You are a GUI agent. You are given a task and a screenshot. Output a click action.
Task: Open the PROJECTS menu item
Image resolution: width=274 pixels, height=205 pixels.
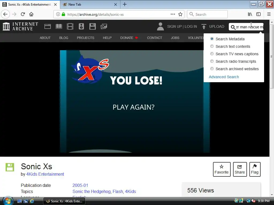tap(85, 38)
